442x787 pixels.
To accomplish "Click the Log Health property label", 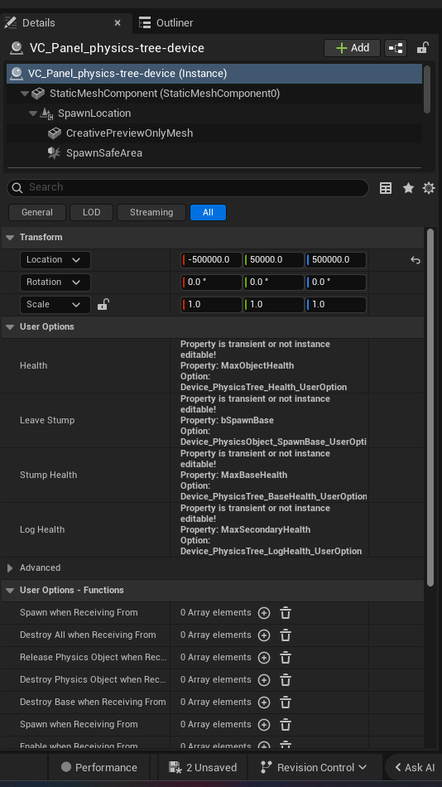I will [x=42, y=529].
